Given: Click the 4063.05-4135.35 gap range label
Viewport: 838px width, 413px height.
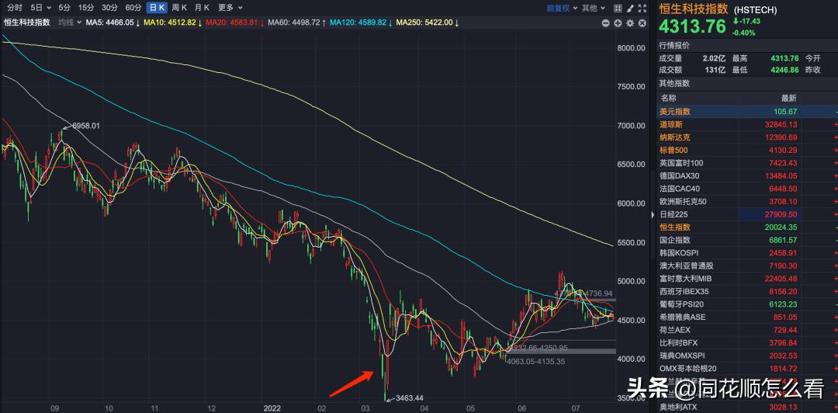Looking at the screenshot, I should coord(535,362).
